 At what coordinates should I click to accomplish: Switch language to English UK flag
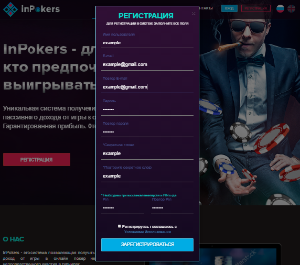(x=291, y=8)
